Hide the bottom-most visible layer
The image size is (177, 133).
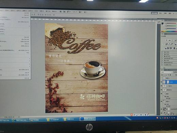tap(162, 113)
